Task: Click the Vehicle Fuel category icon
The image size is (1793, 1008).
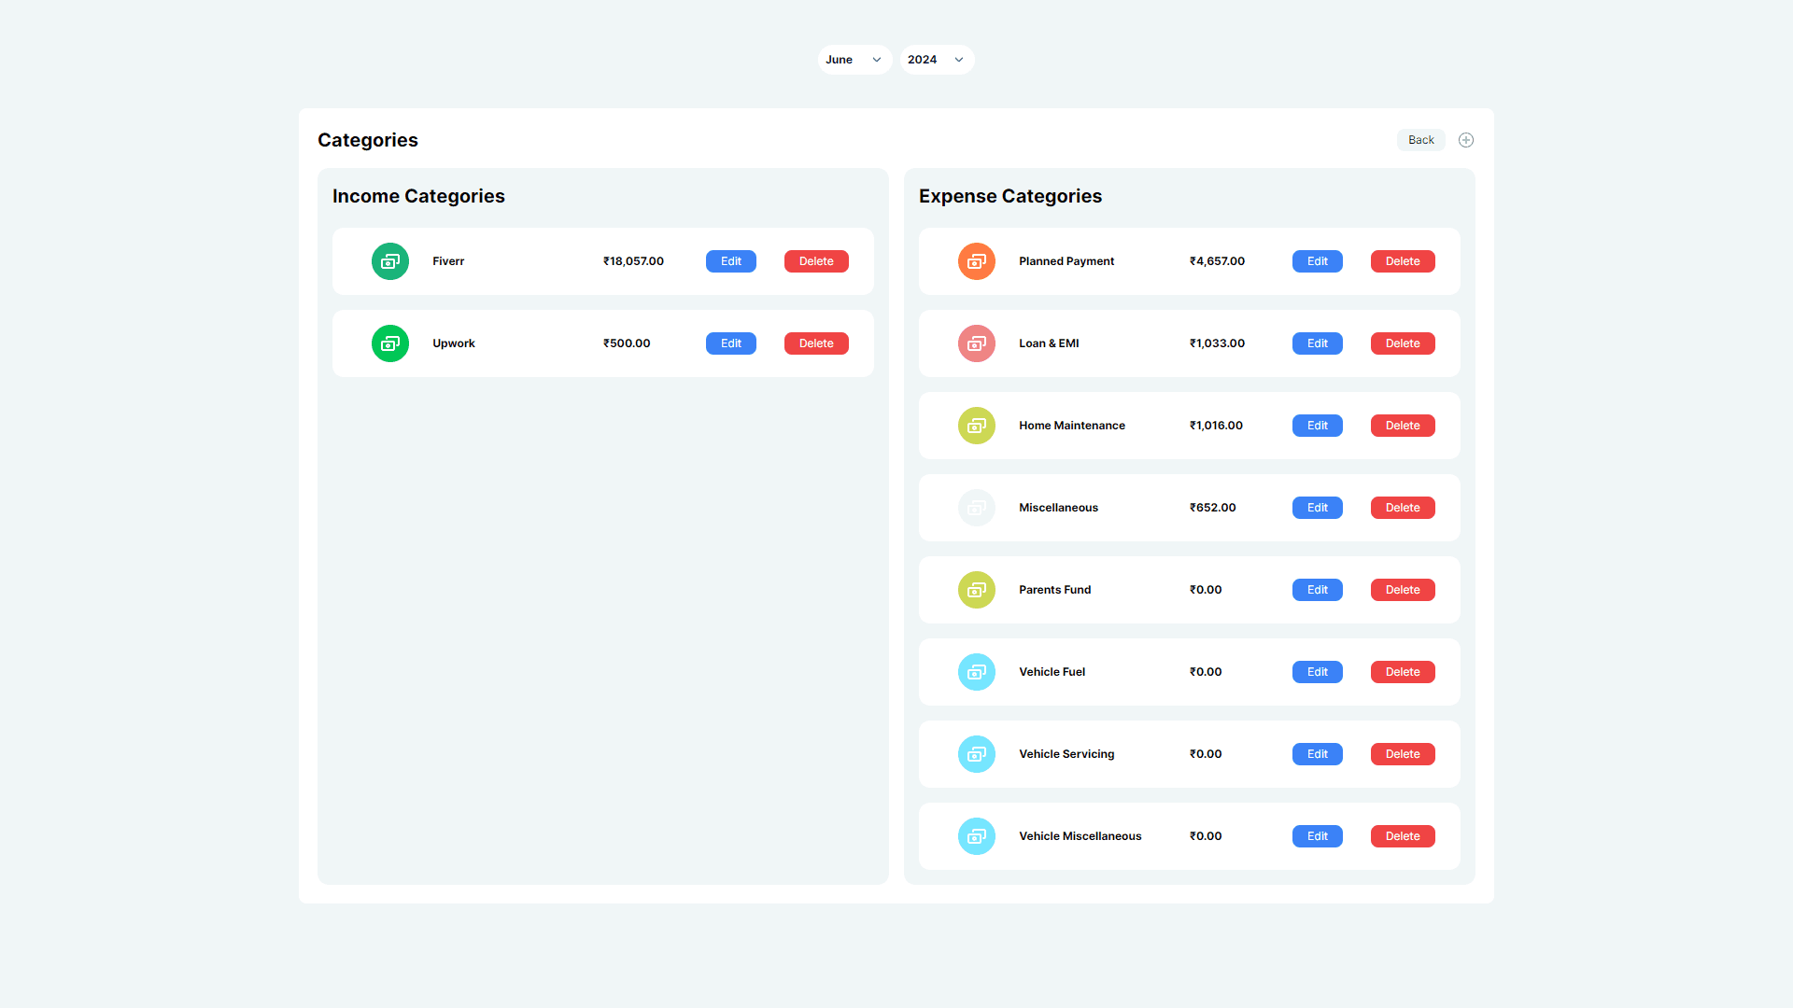Action: click(x=976, y=671)
